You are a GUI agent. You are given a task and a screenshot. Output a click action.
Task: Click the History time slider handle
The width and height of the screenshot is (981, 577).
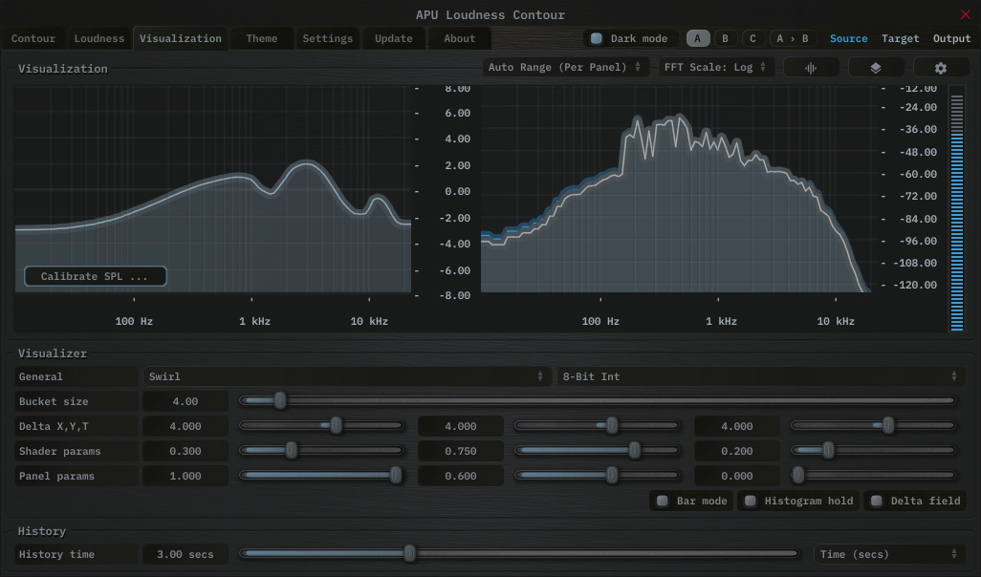(x=410, y=553)
